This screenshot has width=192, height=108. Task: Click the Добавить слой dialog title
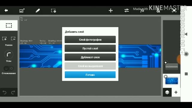tap(74, 32)
